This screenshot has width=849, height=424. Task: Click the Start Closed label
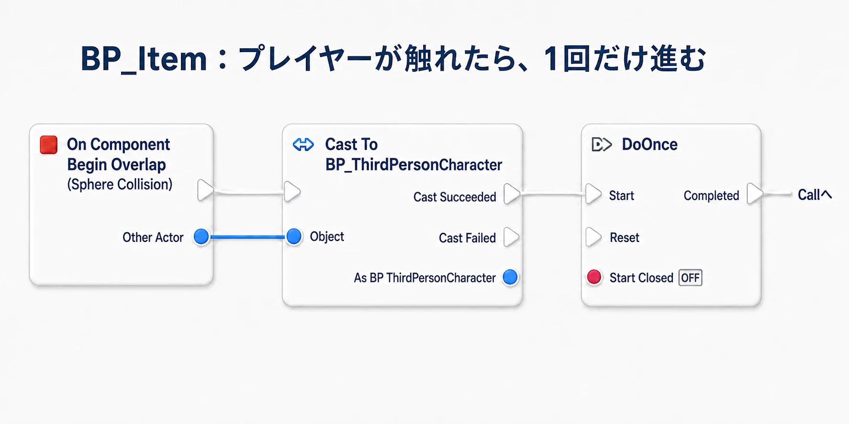tap(641, 278)
